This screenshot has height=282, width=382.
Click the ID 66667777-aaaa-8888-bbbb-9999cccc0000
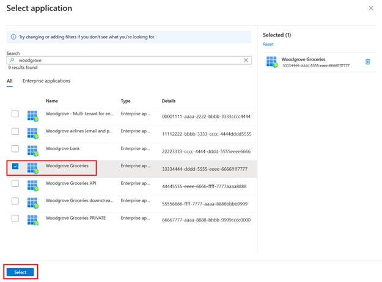pyautogui.click(x=206, y=220)
